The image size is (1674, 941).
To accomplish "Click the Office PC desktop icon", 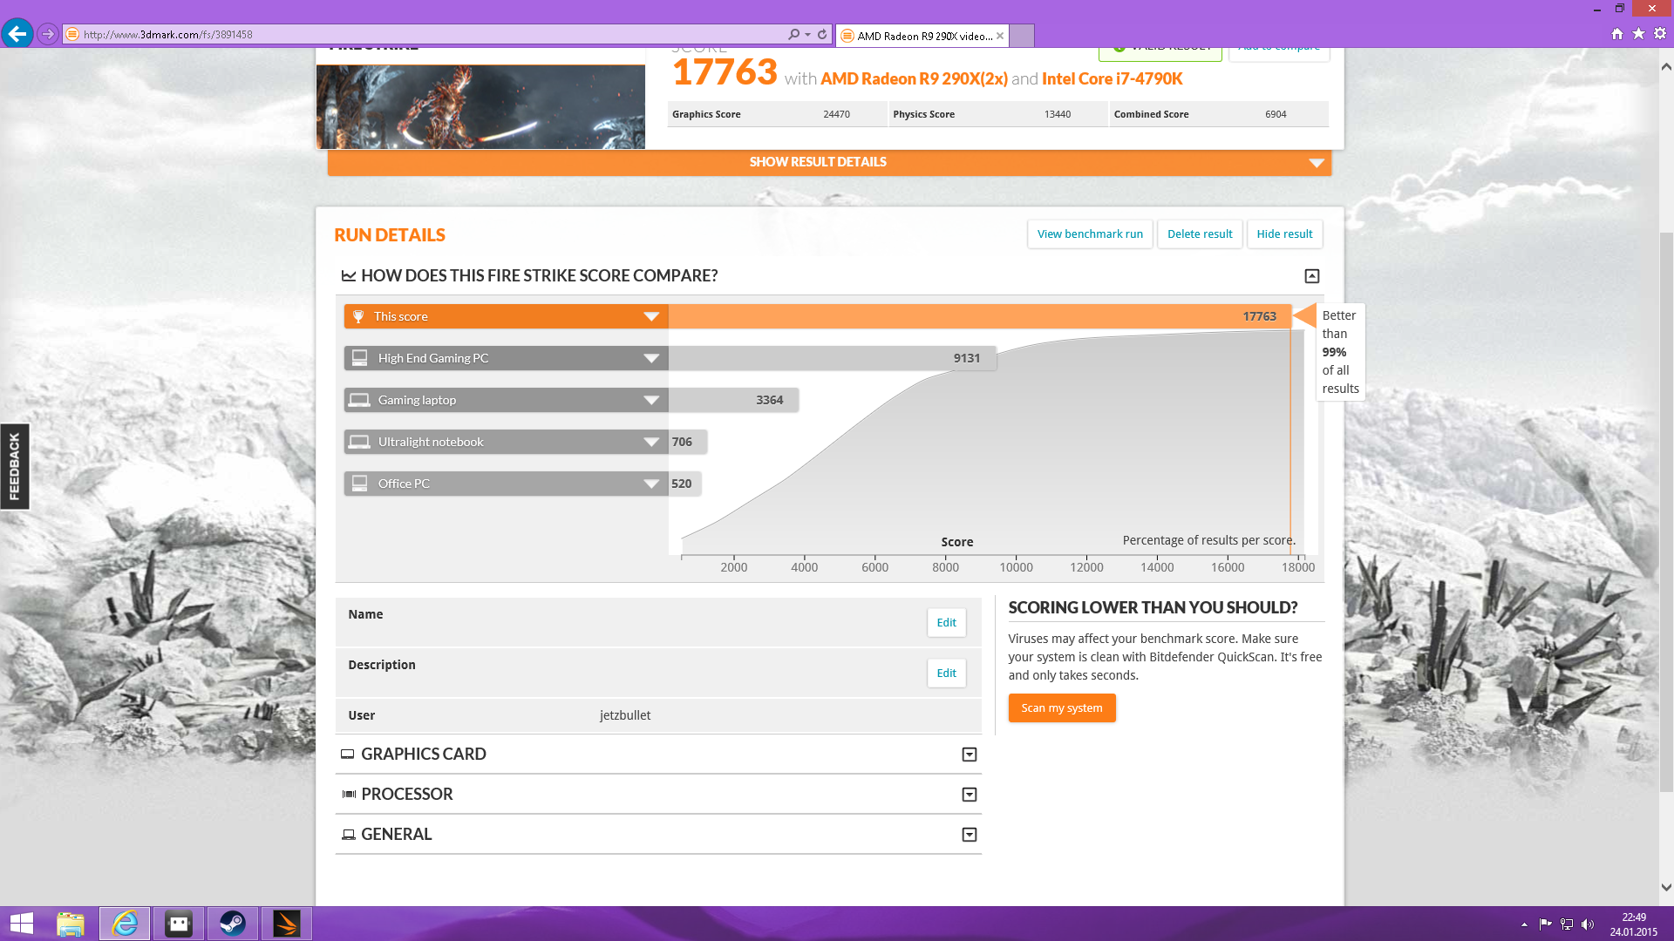I will point(359,484).
